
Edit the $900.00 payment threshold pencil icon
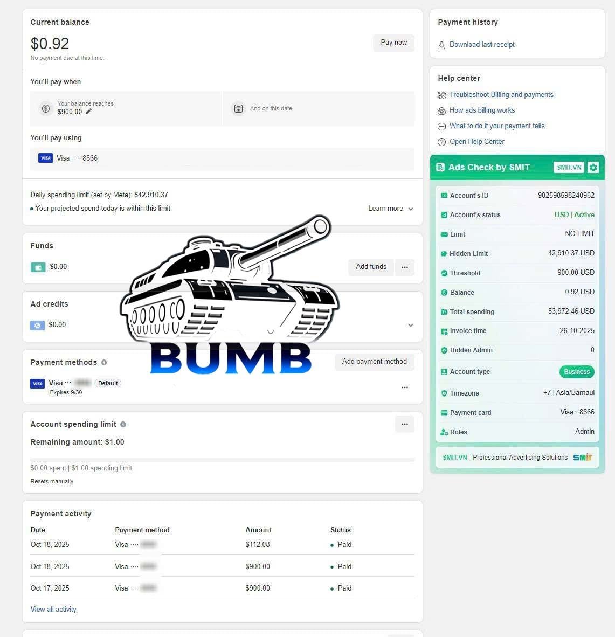(89, 112)
